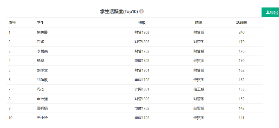Select student 晋媛 in row 2
This screenshot has width=279, height=128.
click(41, 42)
